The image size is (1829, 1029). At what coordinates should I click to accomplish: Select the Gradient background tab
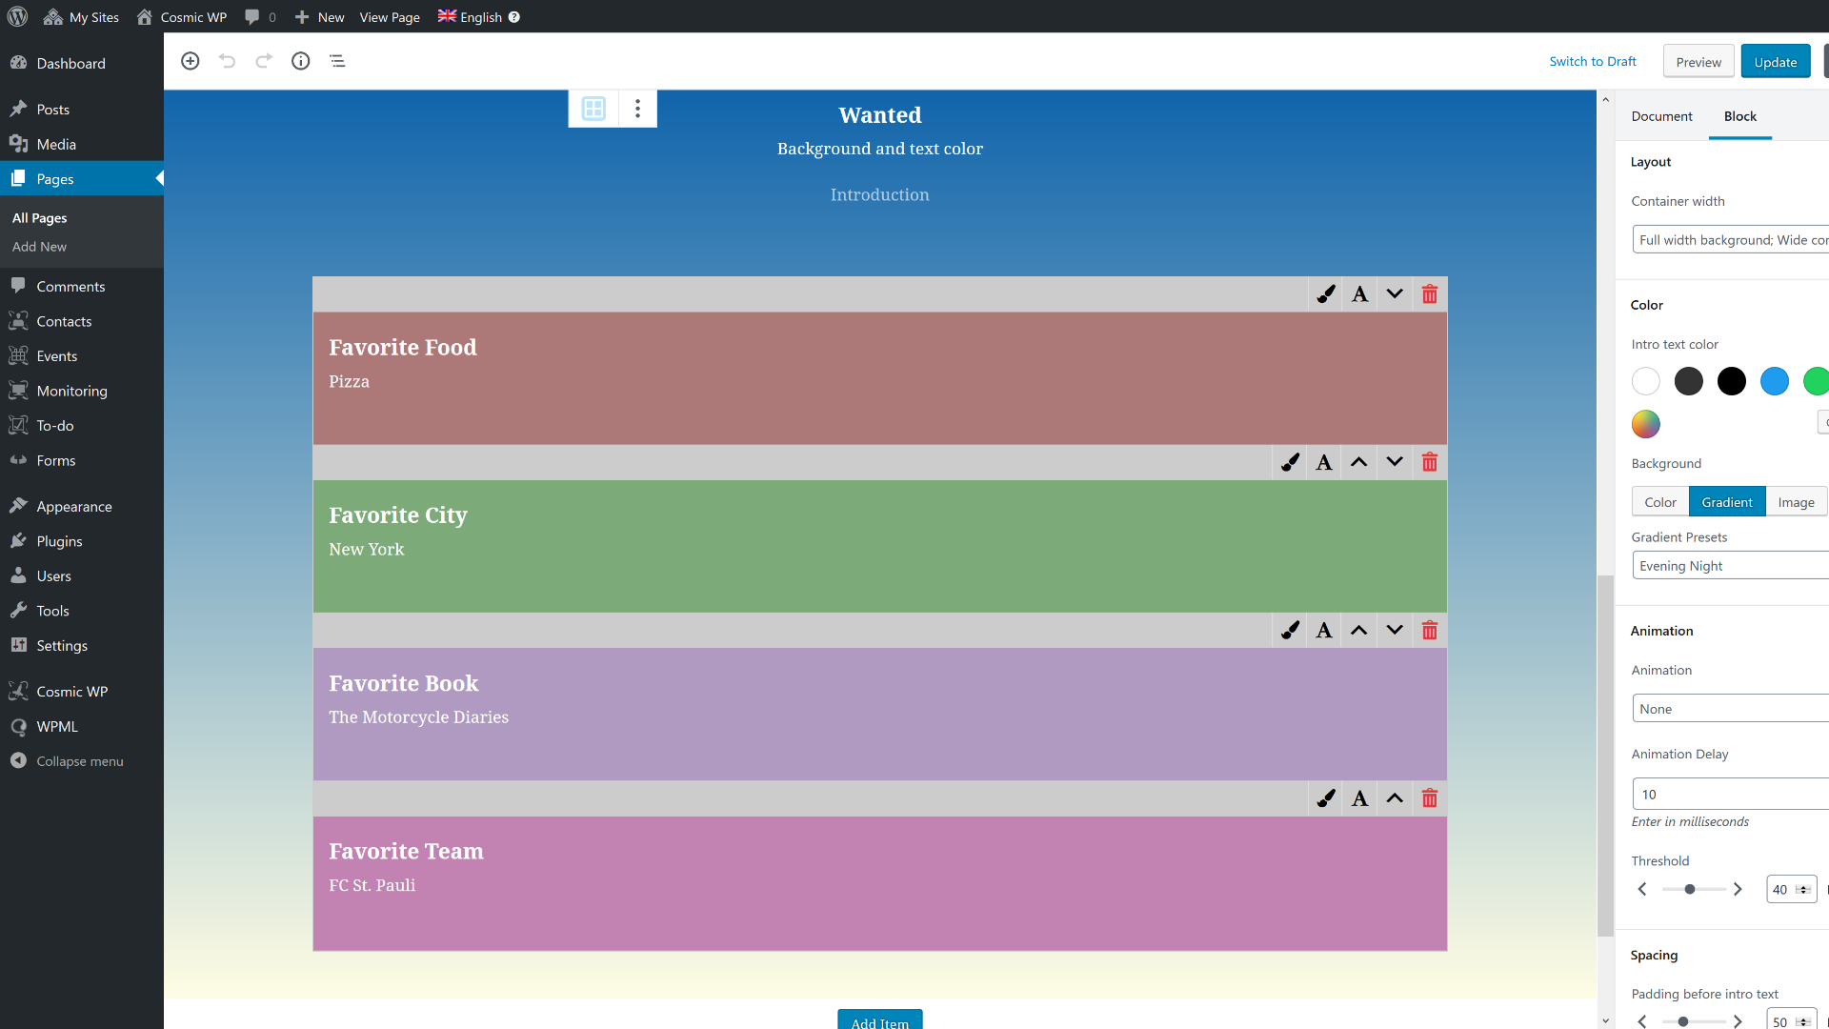pos(1727,501)
